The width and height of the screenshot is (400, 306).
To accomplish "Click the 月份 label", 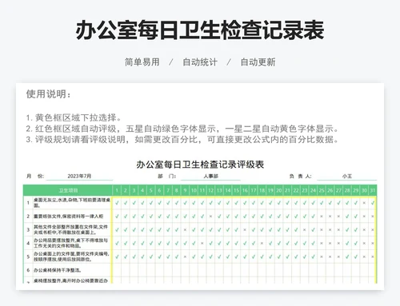I will (35, 177).
